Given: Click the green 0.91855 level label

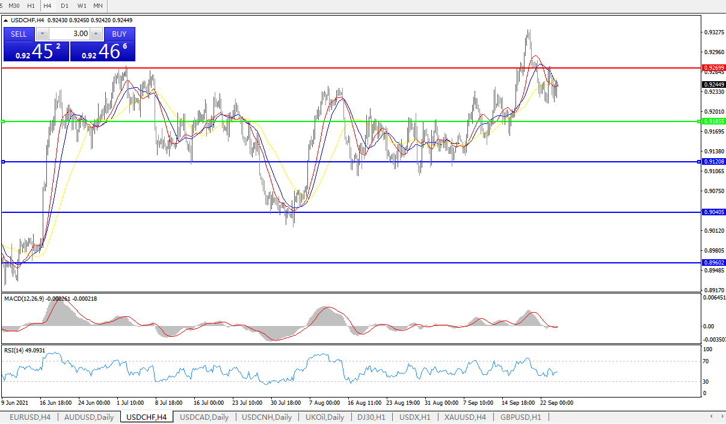Looking at the screenshot, I should [714, 121].
